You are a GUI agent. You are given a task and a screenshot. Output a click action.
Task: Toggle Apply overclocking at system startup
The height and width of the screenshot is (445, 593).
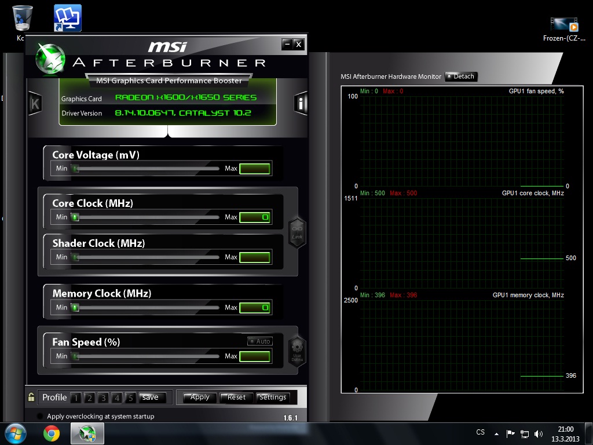40,417
